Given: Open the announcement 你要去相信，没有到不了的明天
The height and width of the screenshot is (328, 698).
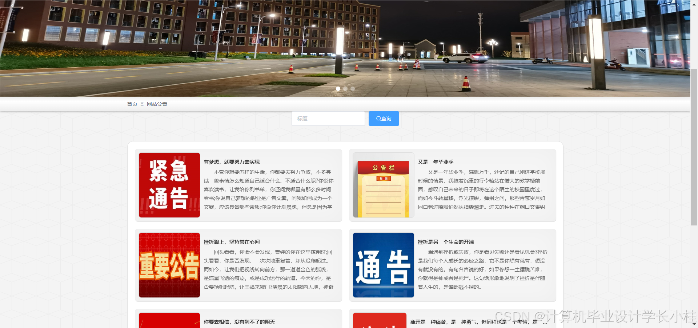Looking at the screenshot, I should point(239,322).
